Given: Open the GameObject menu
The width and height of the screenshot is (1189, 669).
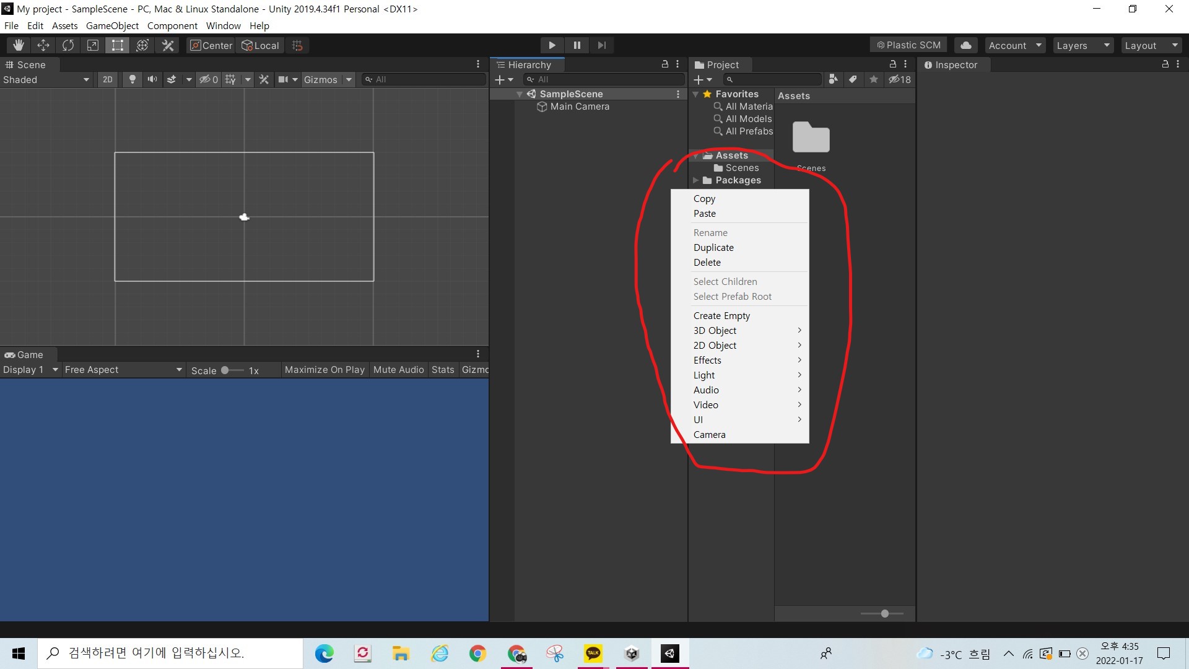Looking at the screenshot, I should [112, 25].
